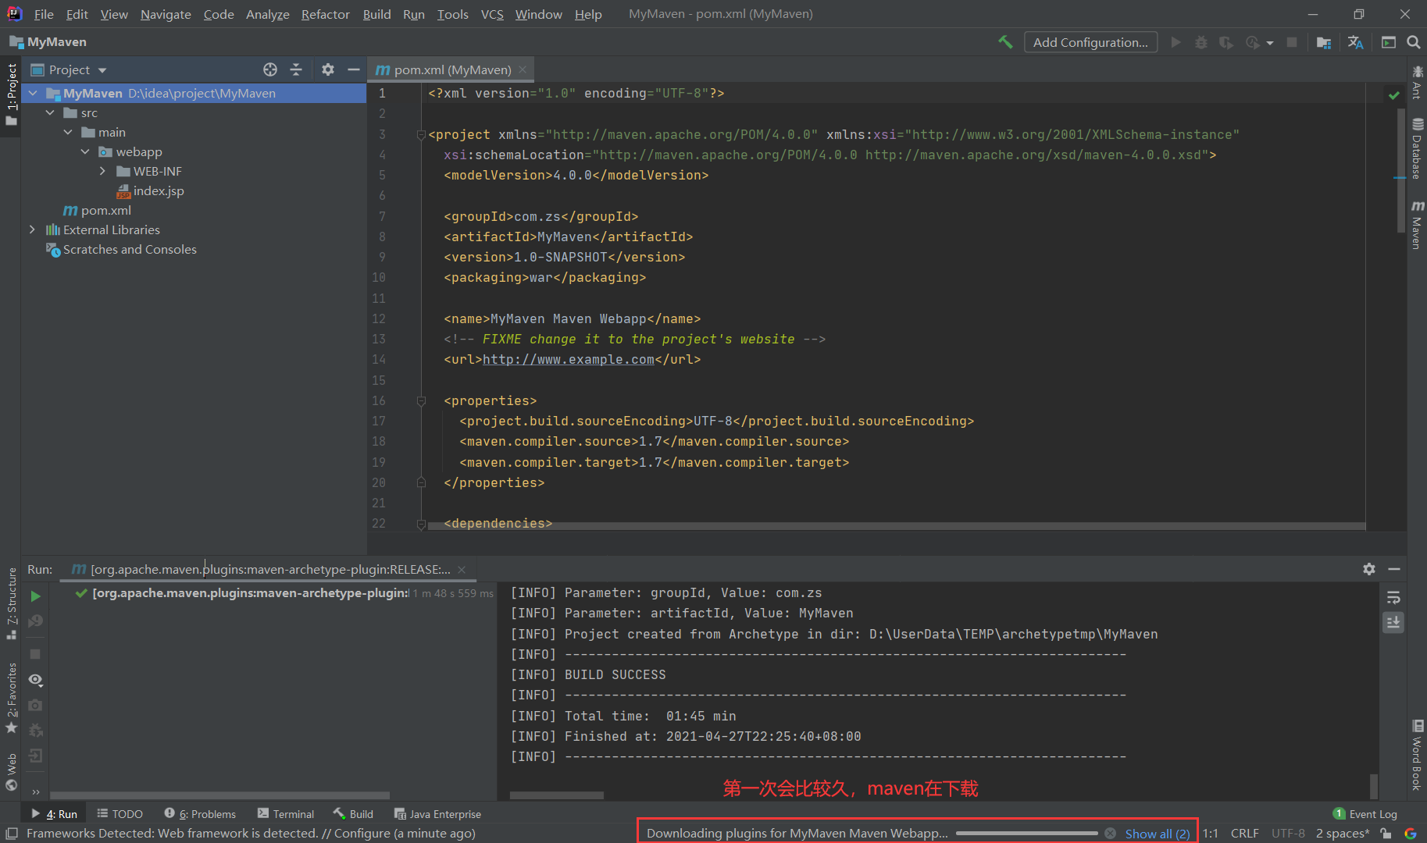This screenshot has width=1427, height=843.
Task: Rerun the Maven archetype with green arrow
Action: click(x=35, y=596)
